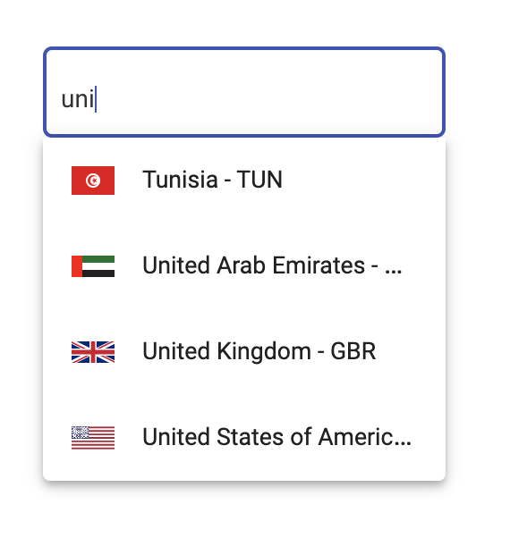
Task: Click the United Arab Emirates flag icon
Action: [93, 266]
